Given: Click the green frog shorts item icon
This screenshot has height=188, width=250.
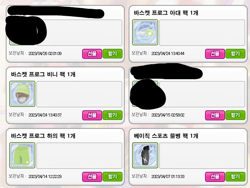Looking at the screenshot, I should click(22, 155).
